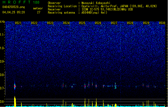Viewport: 168px width, 107px height.
Task: Click the Ogata-vill. Akita-Pref. JAPAN location text
Action: pos(119,6)
